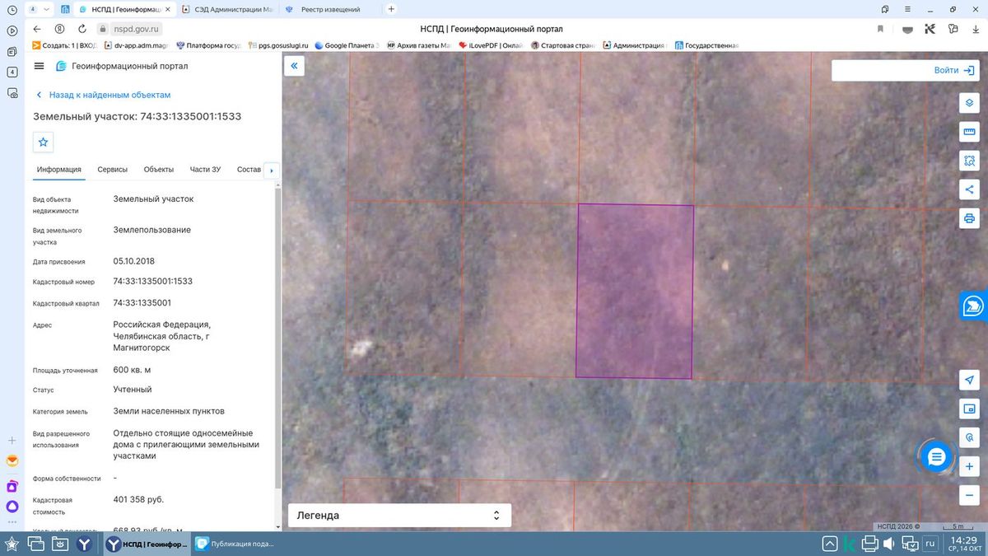Open the cadastral point search tool
This screenshot has width=988, height=556.
click(969, 437)
